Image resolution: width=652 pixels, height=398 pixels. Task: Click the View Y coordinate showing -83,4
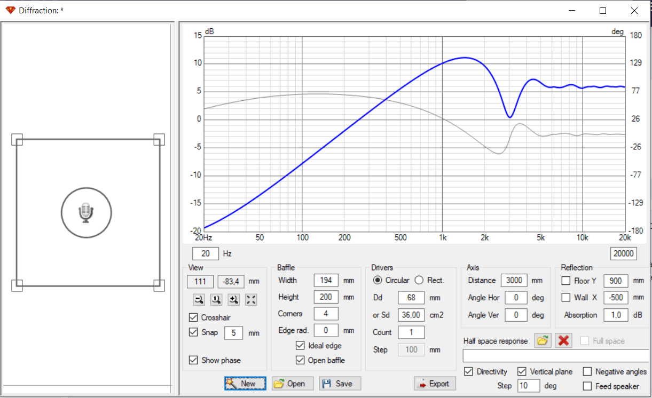pos(231,281)
